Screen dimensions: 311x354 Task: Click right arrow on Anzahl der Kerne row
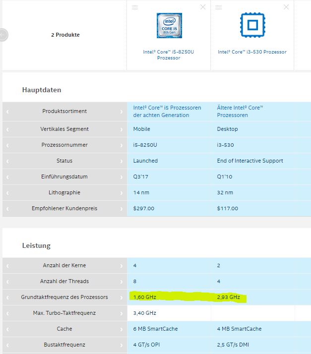(x=122, y=266)
